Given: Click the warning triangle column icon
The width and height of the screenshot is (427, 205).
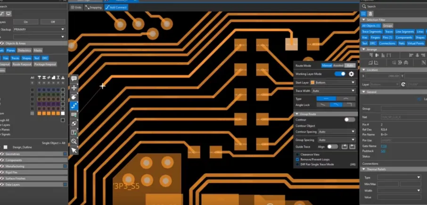Looking at the screenshot, I should (x=63, y=78).
